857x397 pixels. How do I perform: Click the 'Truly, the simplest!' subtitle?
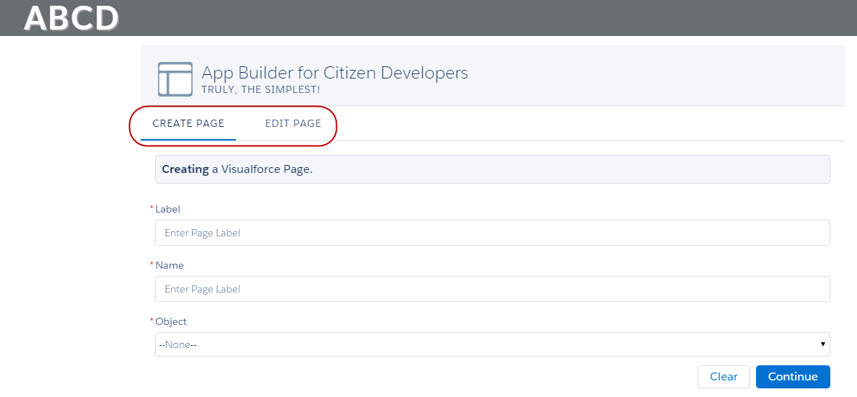tap(260, 89)
